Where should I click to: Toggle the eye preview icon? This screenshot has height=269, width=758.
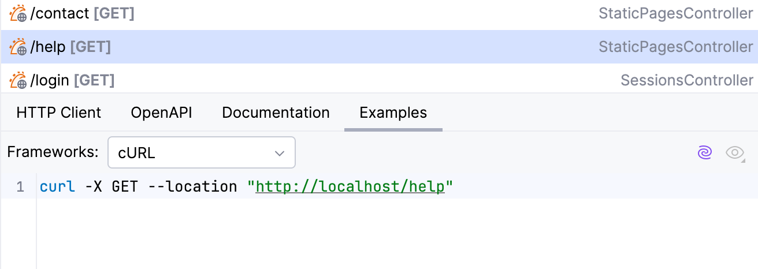pyautogui.click(x=735, y=152)
